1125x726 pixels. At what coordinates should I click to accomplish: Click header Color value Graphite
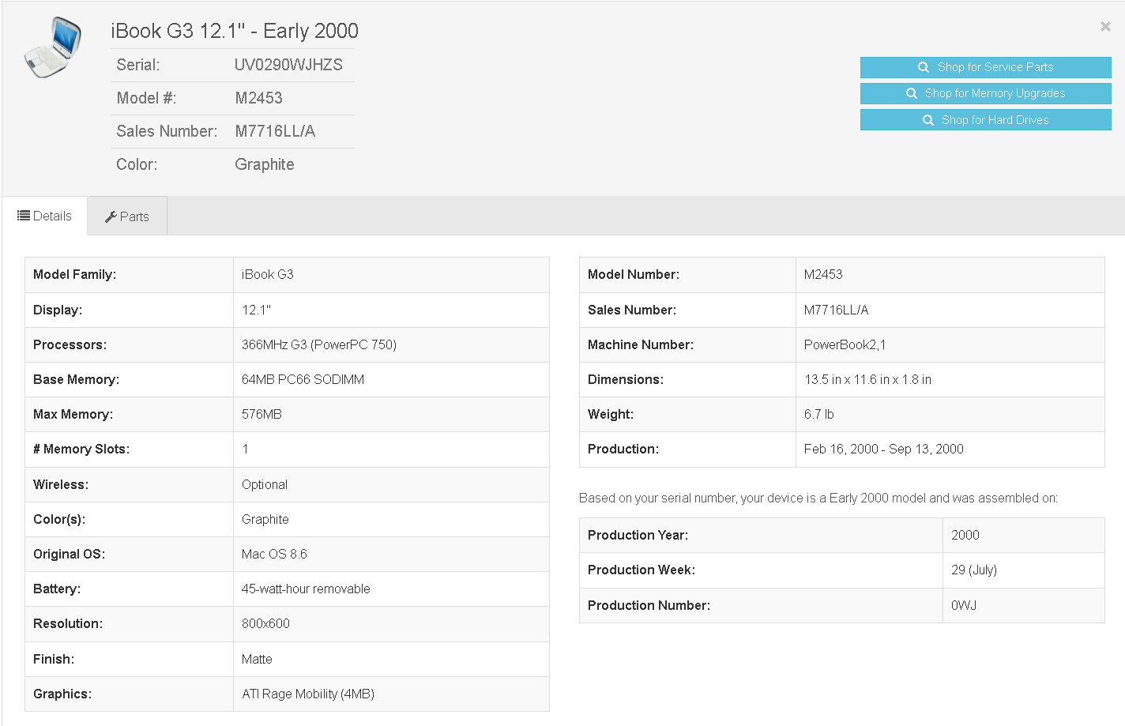(265, 164)
